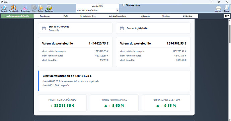Enable the Filtre par titres checkbox
The image size is (231, 121).
click(x=124, y=5)
